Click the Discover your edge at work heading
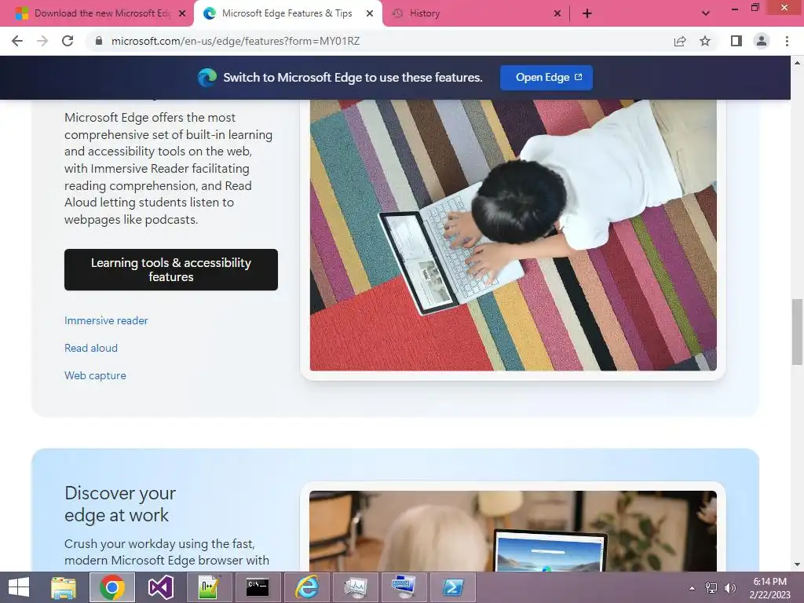 pyautogui.click(x=120, y=504)
